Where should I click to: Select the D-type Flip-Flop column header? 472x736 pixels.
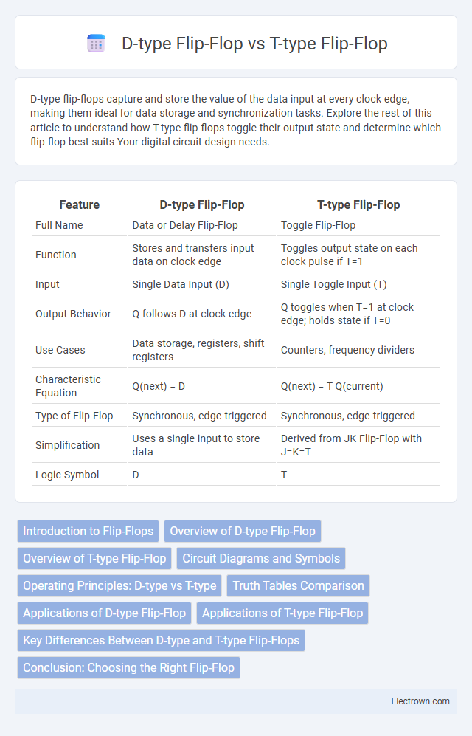point(202,204)
